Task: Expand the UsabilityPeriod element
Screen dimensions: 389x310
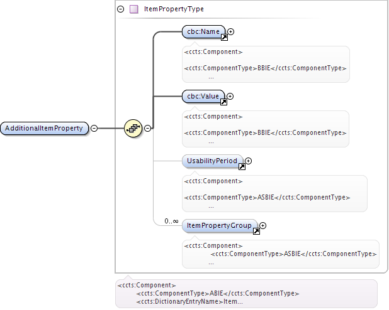Action: [x=249, y=161]
